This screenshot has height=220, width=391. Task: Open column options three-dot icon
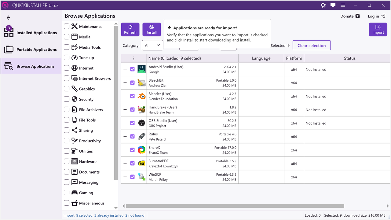(133, 58)
